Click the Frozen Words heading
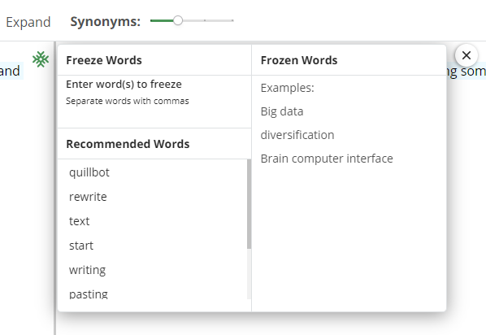 [299, 60]
